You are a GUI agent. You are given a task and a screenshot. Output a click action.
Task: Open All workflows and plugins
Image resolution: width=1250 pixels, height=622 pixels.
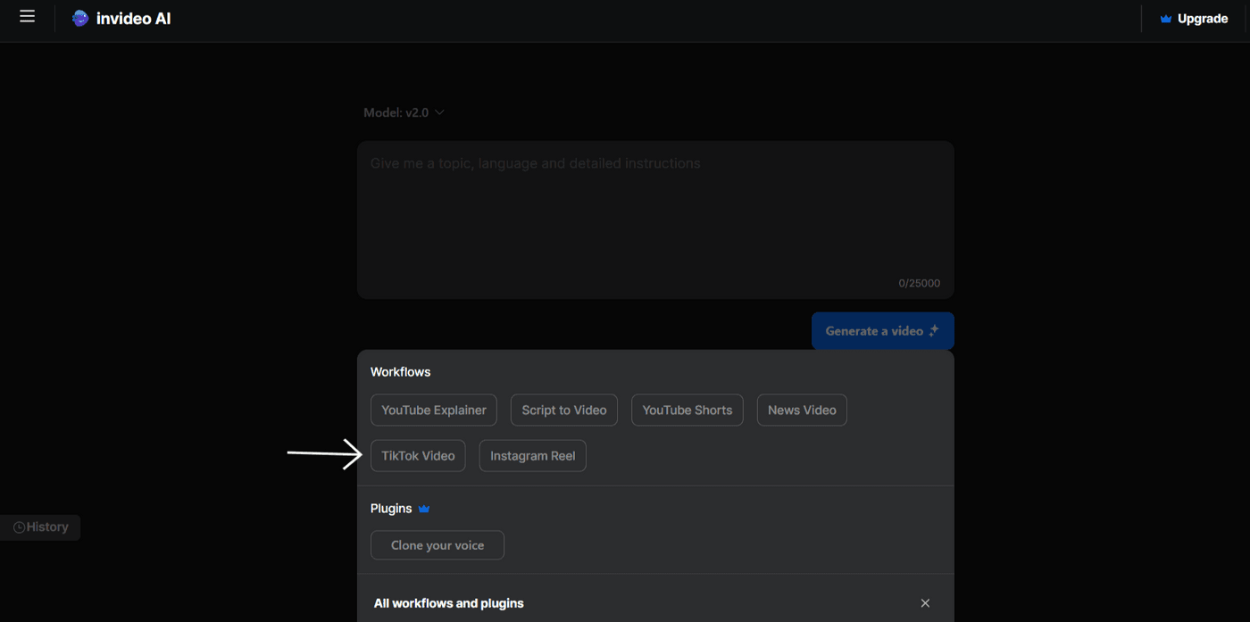[448, 602]
